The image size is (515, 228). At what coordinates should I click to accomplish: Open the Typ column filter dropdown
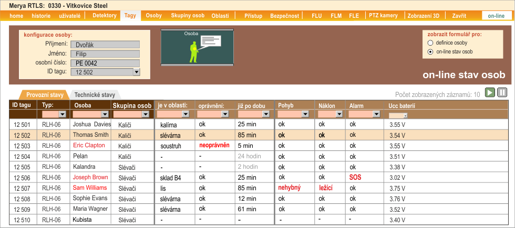pos(62,114)
